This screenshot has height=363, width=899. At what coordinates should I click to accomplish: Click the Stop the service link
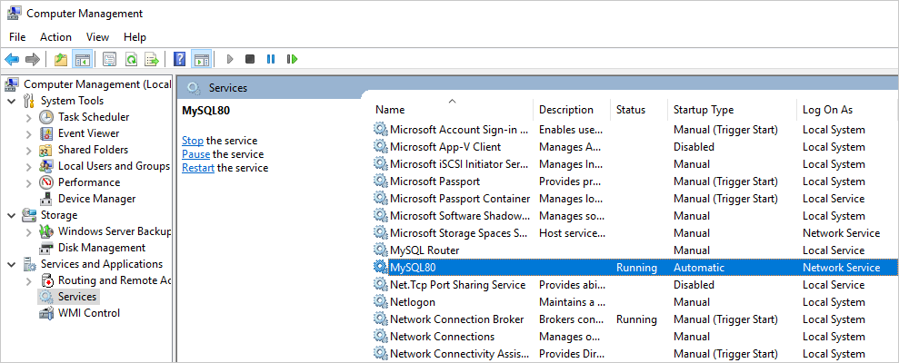(192, 141)
